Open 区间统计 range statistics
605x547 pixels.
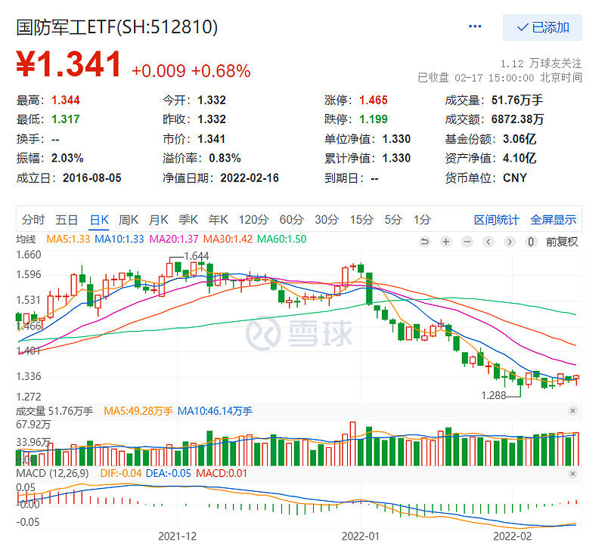[497, 220]
